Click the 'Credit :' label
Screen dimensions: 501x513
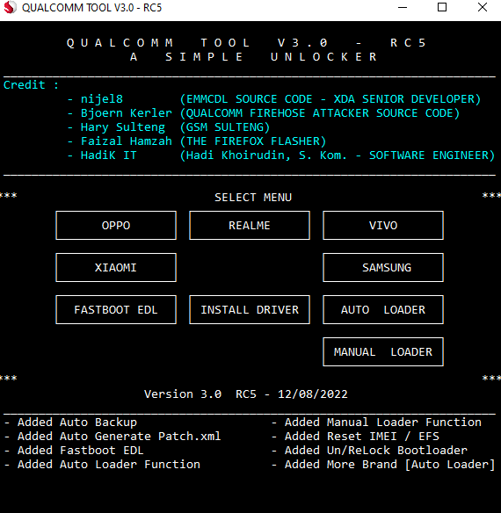[x=31, y=85]
